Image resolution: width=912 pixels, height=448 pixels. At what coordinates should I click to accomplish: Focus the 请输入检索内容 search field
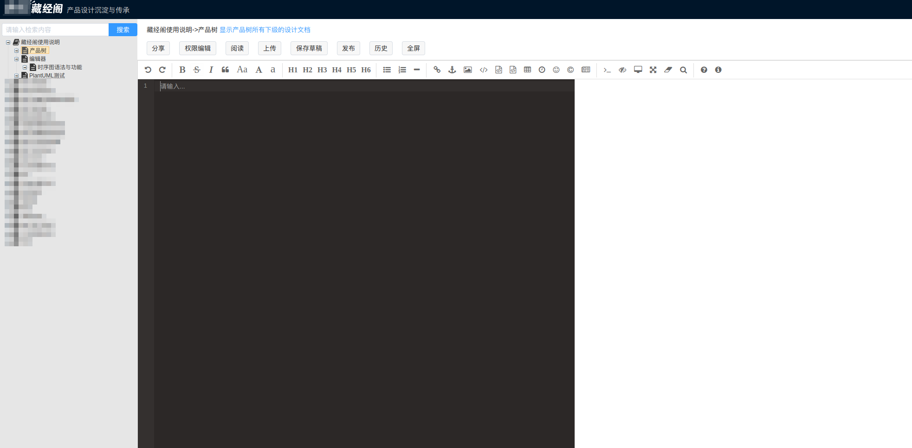(x=55, y=30)
